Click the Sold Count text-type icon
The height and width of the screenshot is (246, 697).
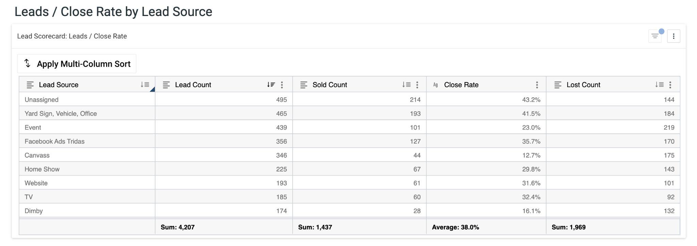(x=304, y=85)
